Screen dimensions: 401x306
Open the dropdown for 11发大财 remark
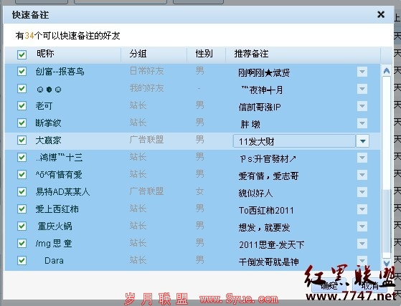pos(362,140)
